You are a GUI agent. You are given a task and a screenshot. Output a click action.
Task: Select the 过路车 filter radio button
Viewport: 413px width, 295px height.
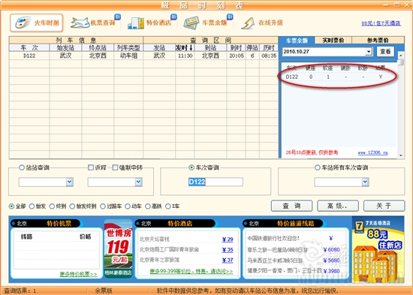(103, 206)
